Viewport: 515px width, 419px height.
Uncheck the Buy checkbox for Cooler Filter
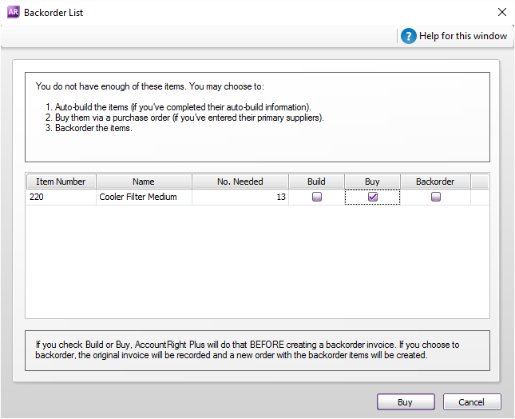(372, 197)
